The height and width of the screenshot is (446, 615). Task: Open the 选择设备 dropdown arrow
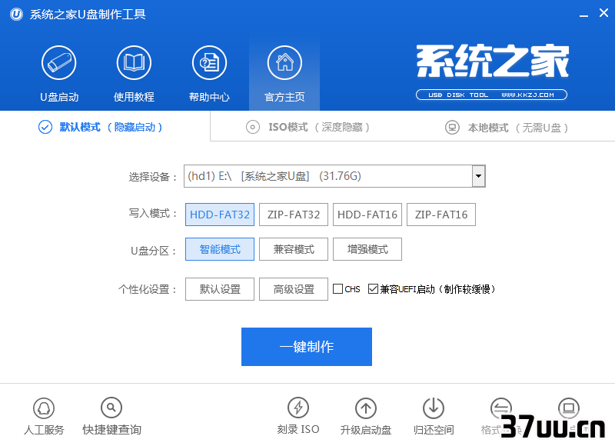pyautogui.click(x=478, y=176)
